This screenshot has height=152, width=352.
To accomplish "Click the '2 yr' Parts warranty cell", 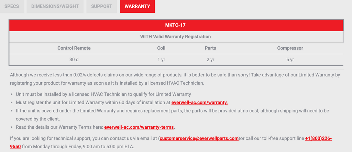I will 210,59.
